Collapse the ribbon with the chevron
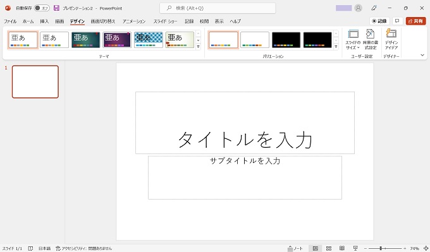 [422, 55]
